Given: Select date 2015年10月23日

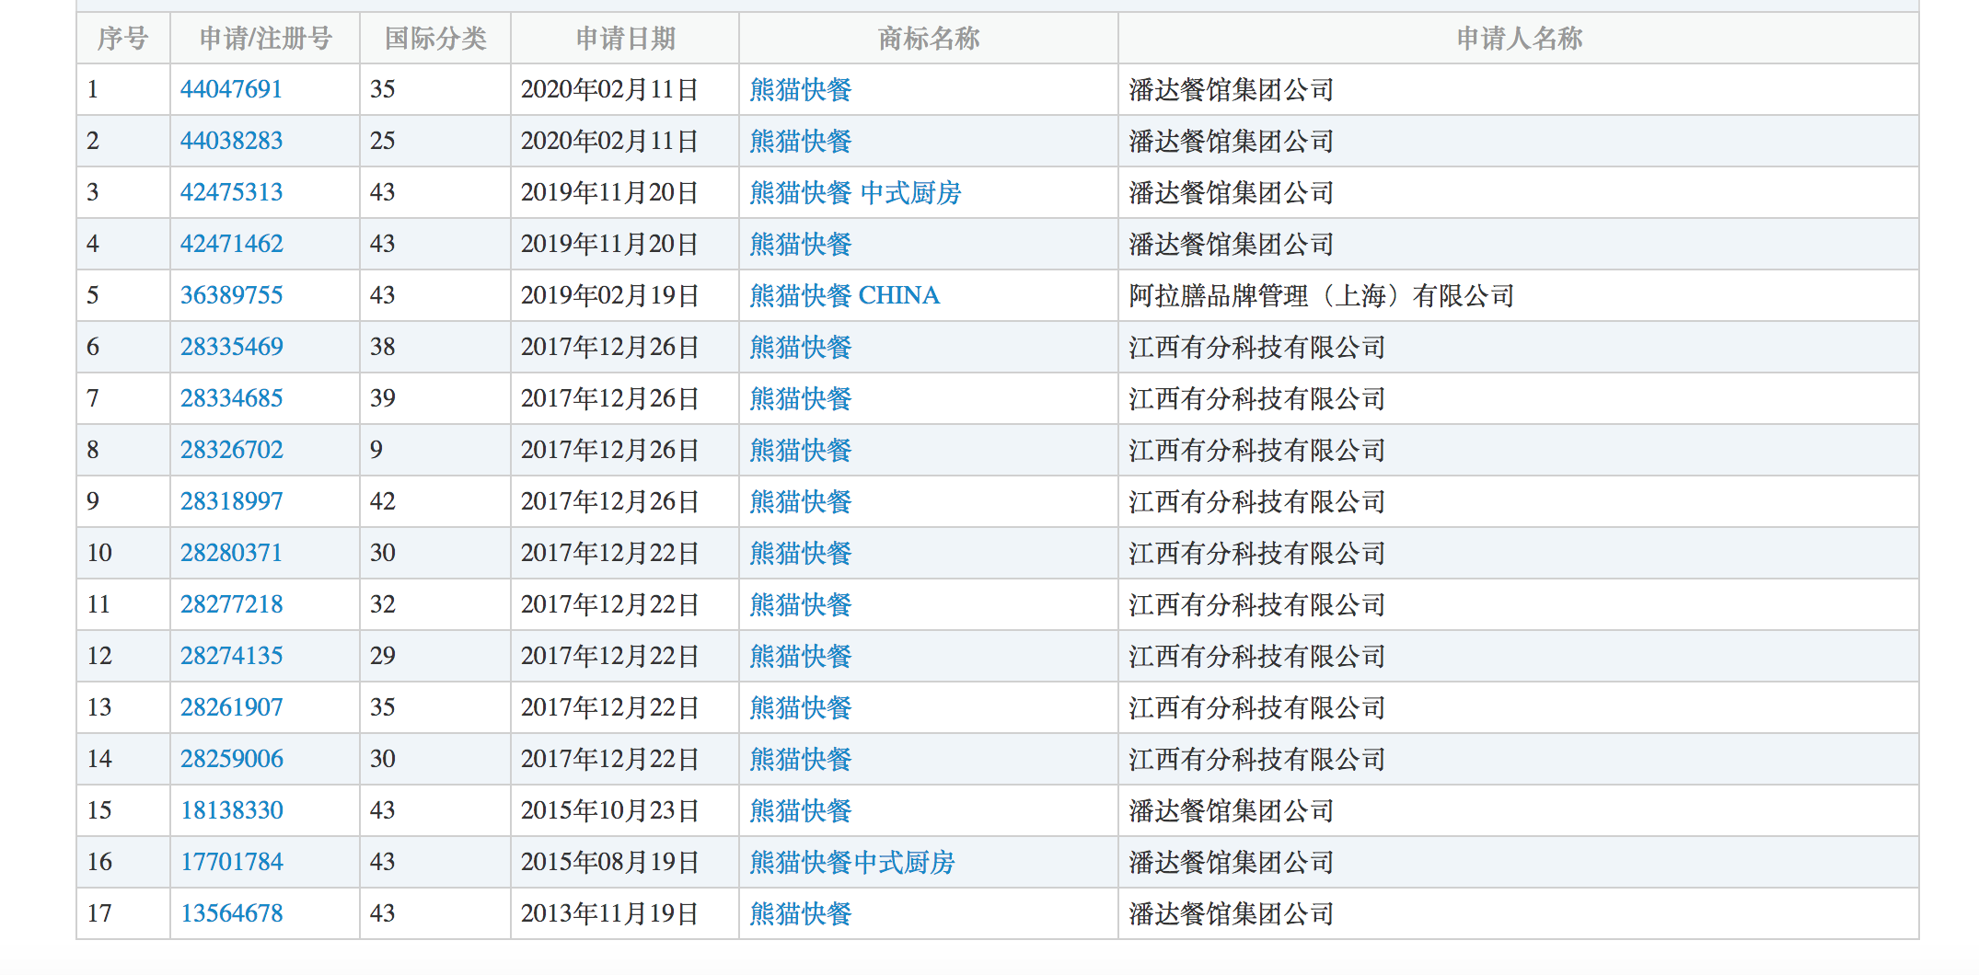Looking at the screenshot, I should tap(609, 810).
